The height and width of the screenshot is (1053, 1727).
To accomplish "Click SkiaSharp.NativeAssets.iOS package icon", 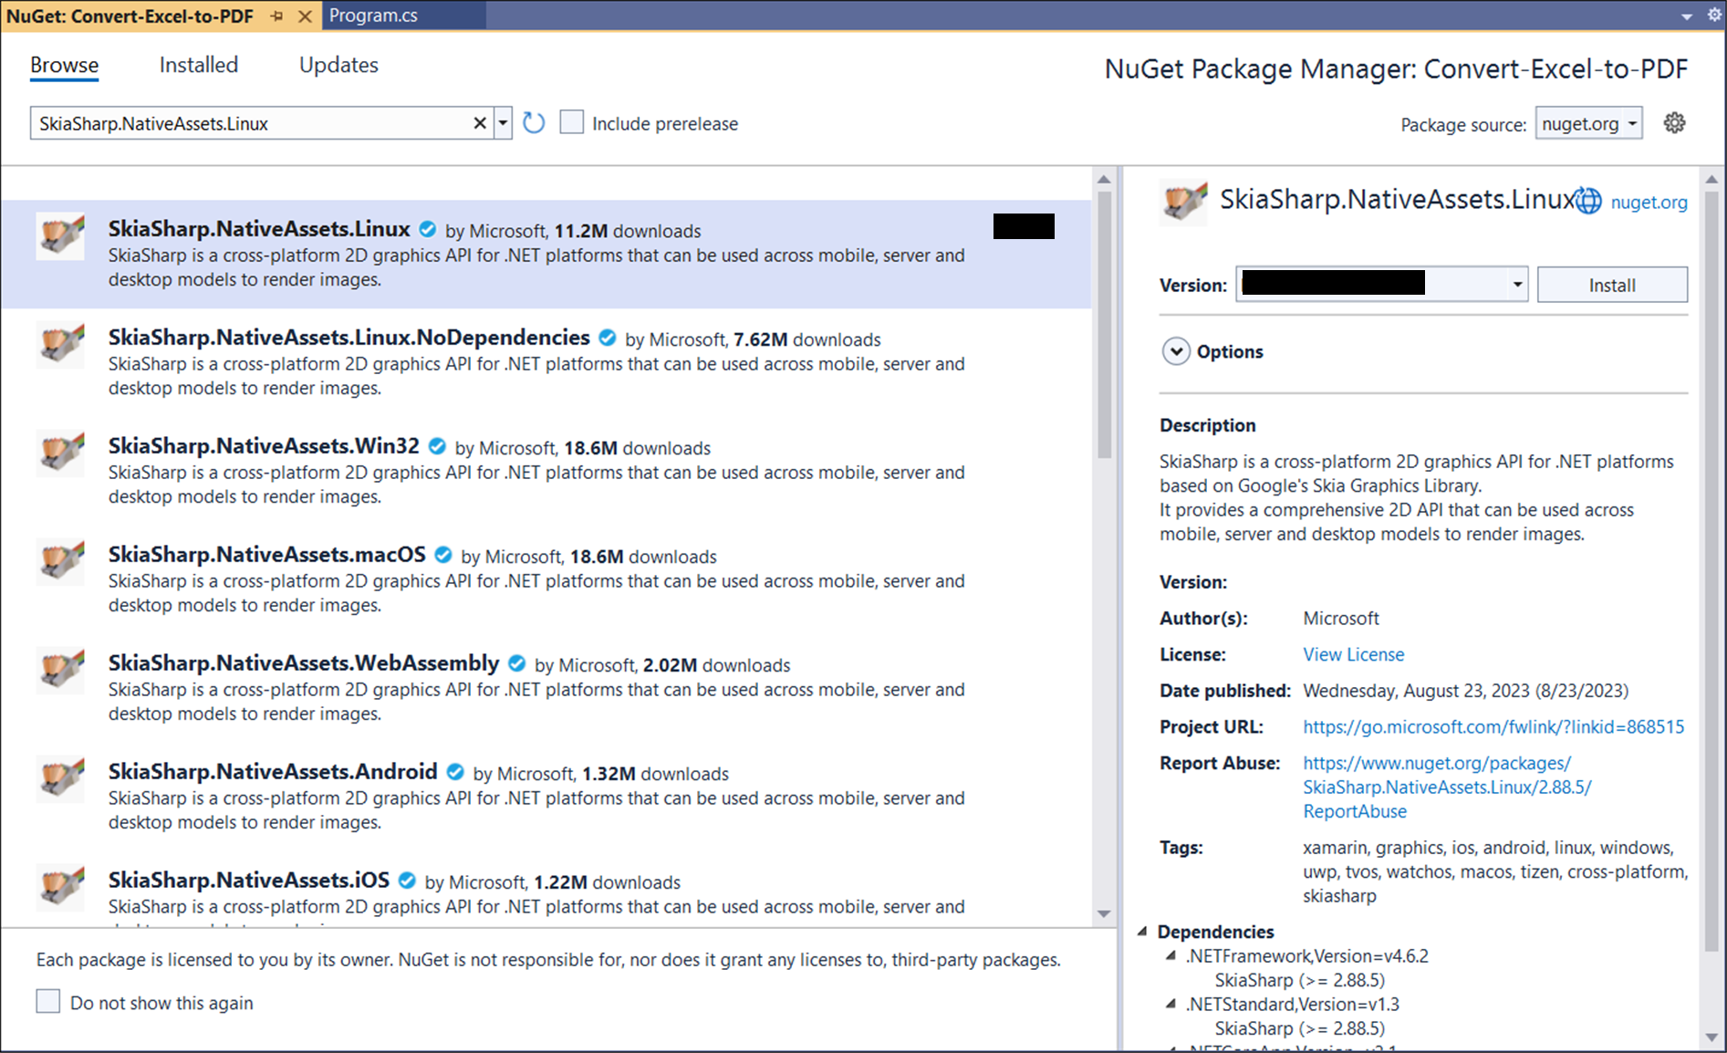I will (x=60, y=888).
